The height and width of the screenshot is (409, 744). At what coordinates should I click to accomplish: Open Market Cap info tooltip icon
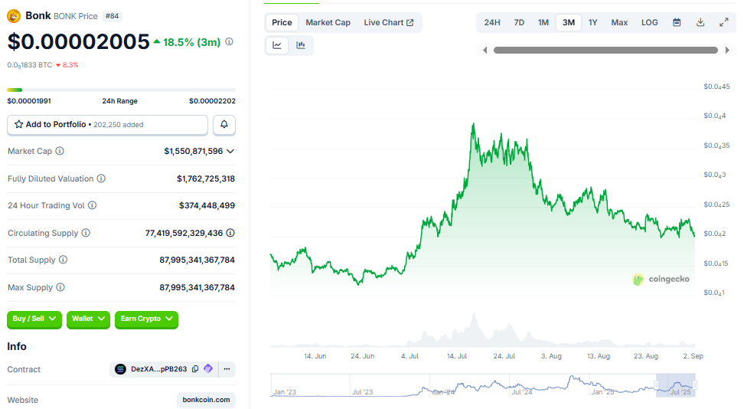point(60,151)
